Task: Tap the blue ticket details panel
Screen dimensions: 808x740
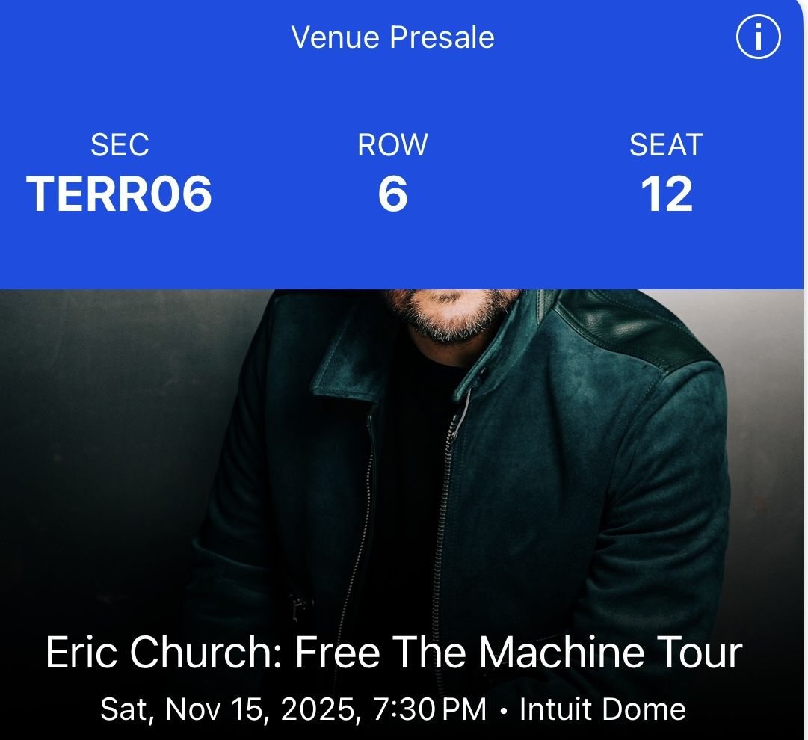Action: 402,144
